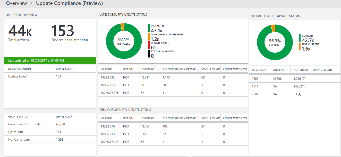Select the Current and Up-to-date status row
The width and height of the screenshot is (341, 157).
(x=50, y=124)
